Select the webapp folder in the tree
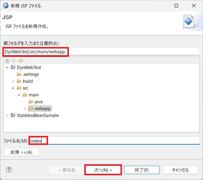 42,109
